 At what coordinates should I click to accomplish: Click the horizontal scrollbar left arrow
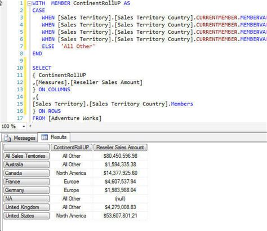(x=30, y=126)
